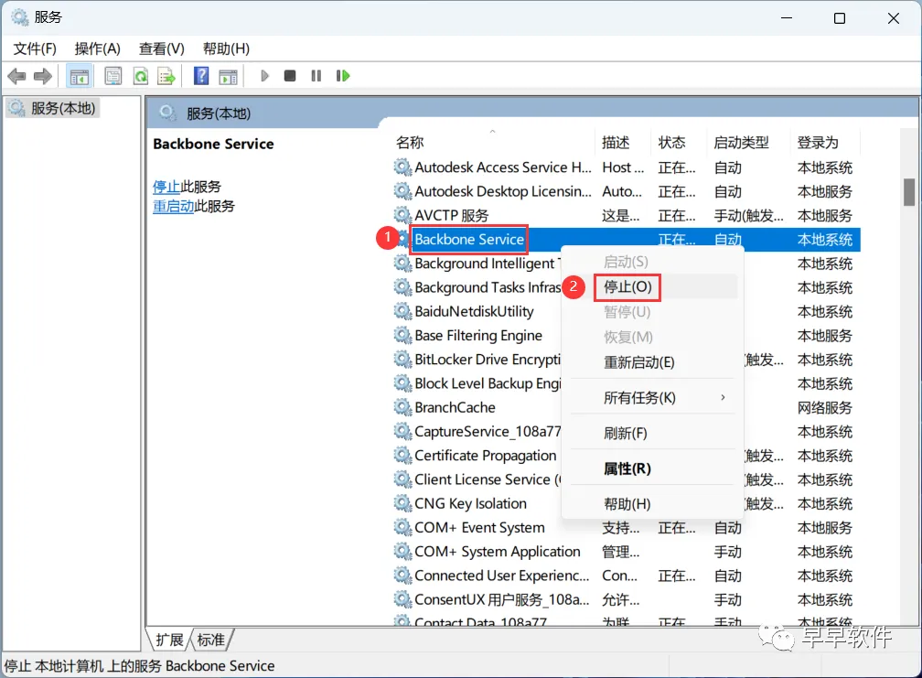Open the 文件(F) menu
This screenshot has height=678, width=922.
35,48
